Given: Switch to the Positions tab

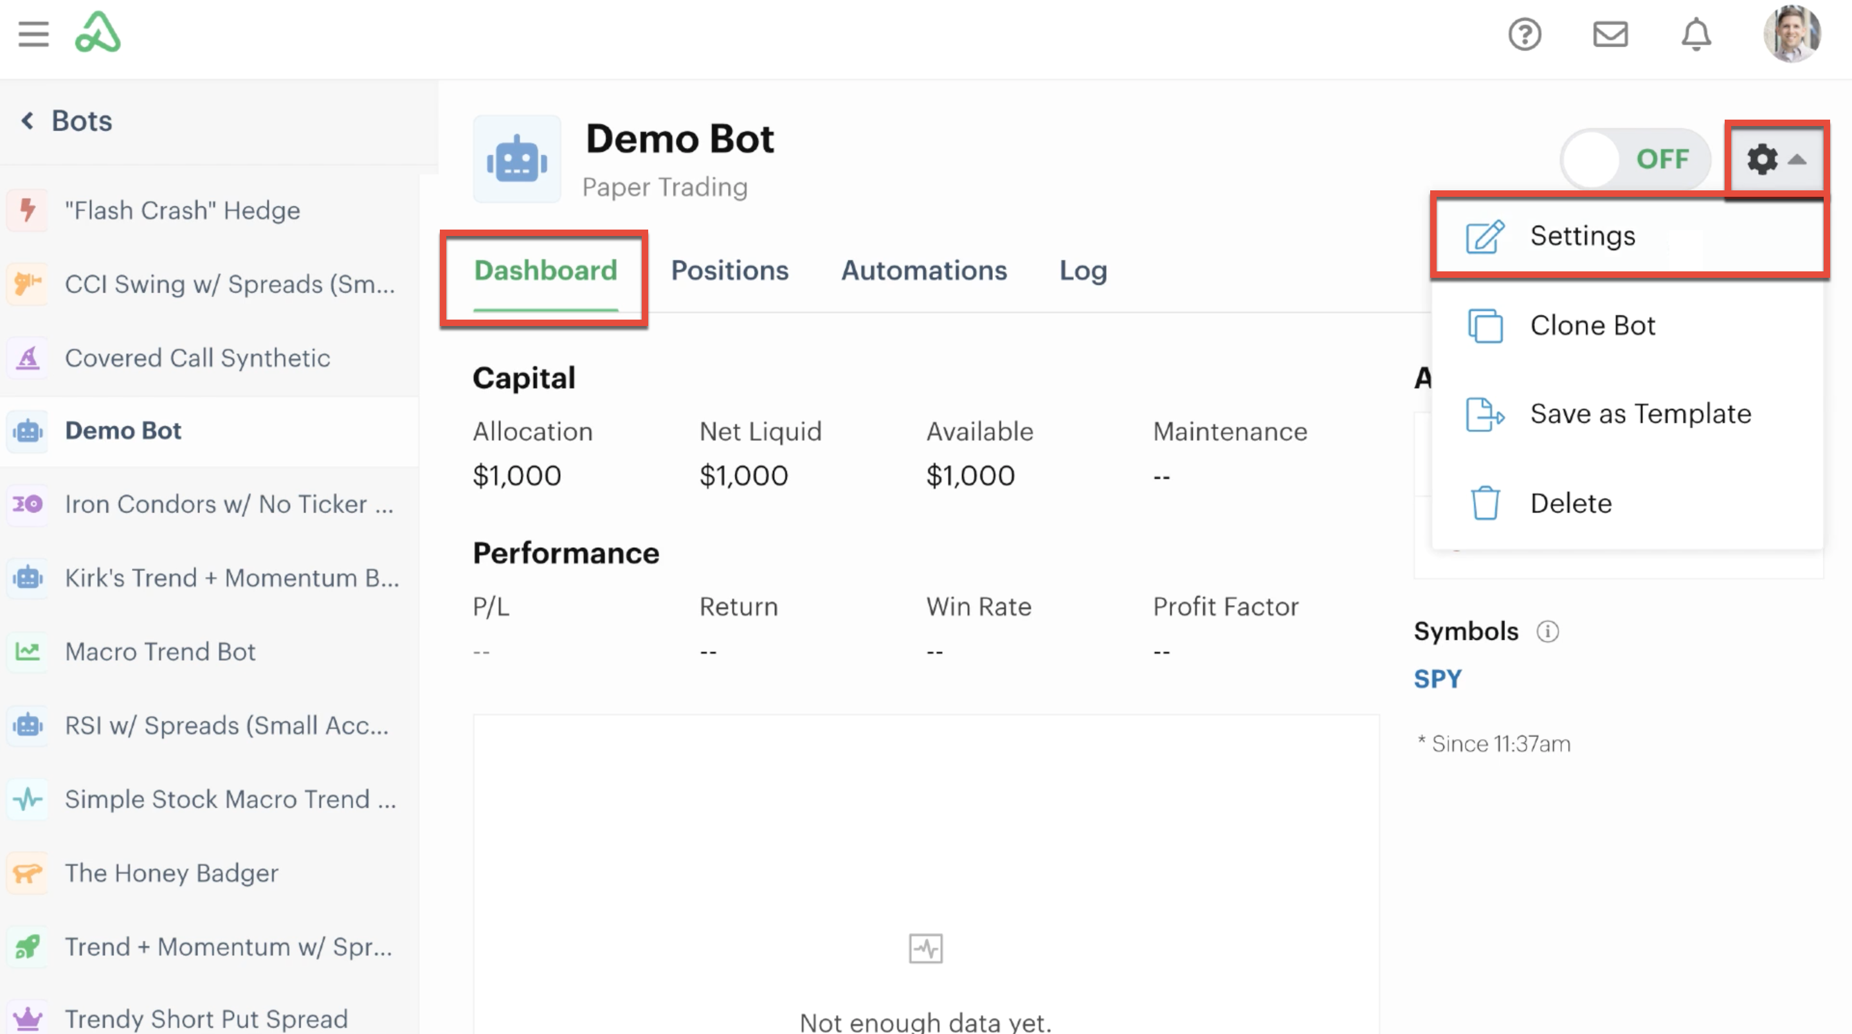Looking at the screenshot, I should pos(730,271).
